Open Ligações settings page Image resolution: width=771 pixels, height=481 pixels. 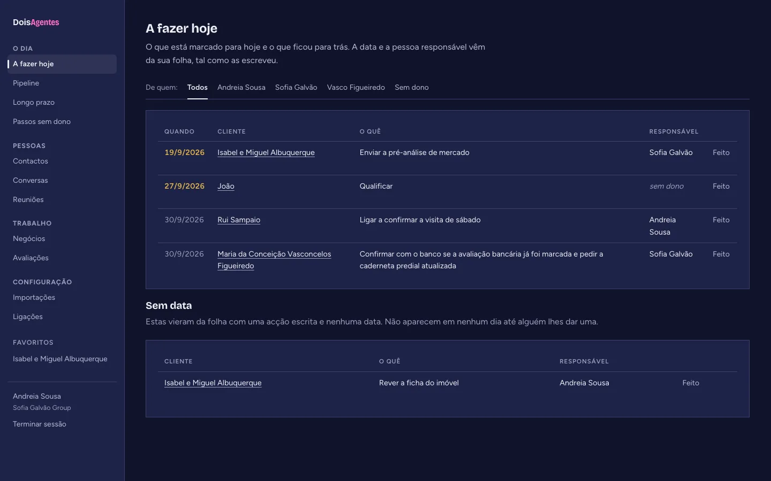62,317
